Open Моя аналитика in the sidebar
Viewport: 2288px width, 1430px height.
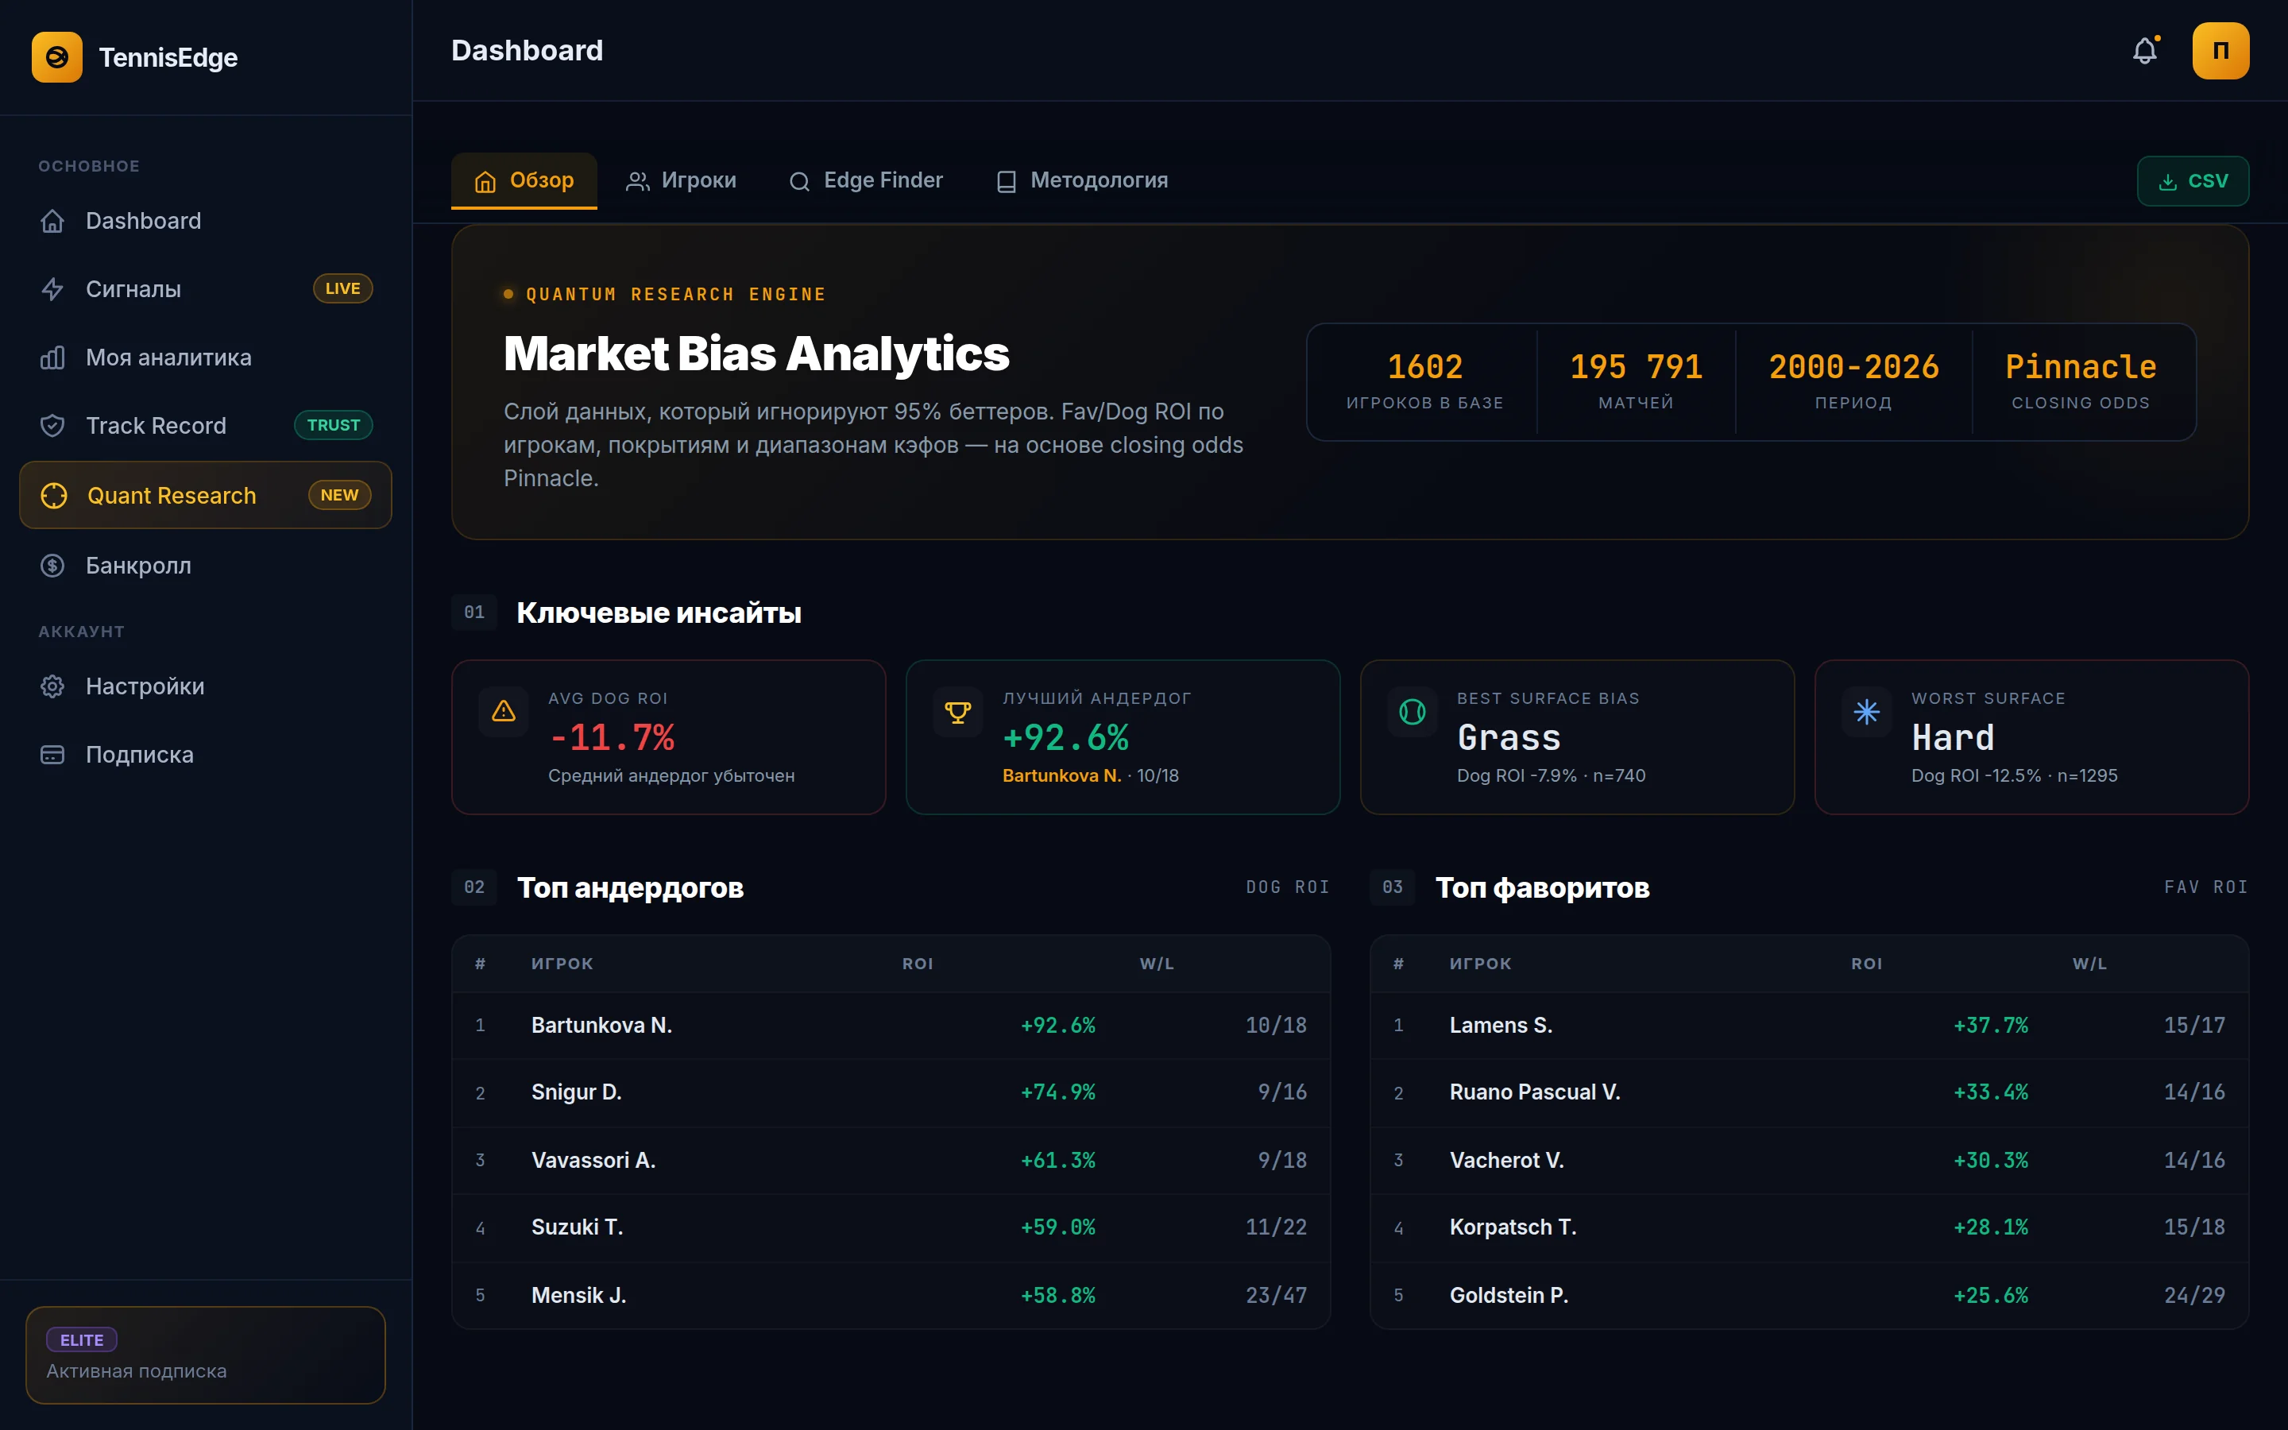pos(206,357)
